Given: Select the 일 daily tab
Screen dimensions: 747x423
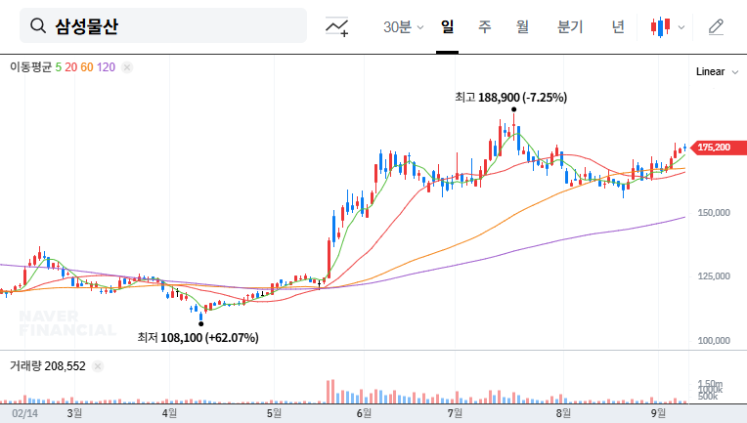Looking at the screenshot, I should pos(448,26).
